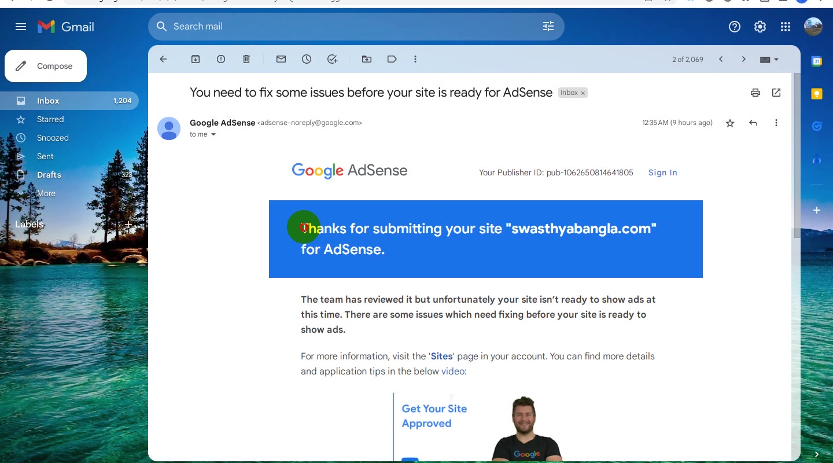
Task: Archive this email
Action: pyautogui.click(x=196, y=59)
